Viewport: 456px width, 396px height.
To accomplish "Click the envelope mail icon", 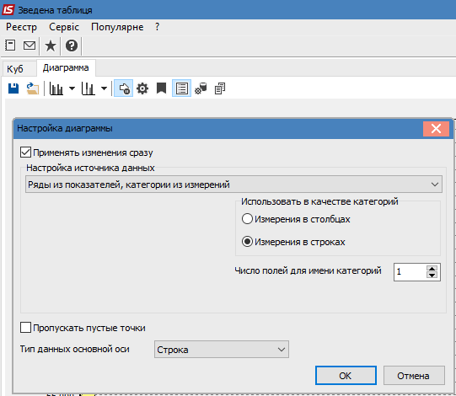I will click(x=30, y=45).
